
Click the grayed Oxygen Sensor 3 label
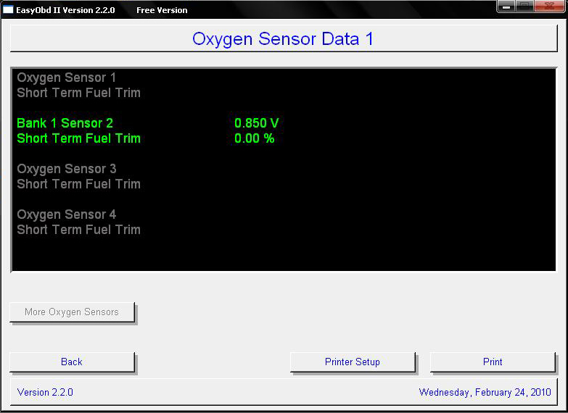click(66, 169)
